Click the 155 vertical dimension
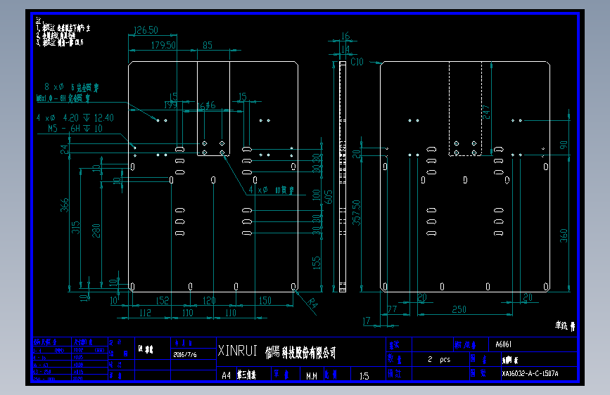The height and width of the screenshot is (395, 610). (317, 262)
